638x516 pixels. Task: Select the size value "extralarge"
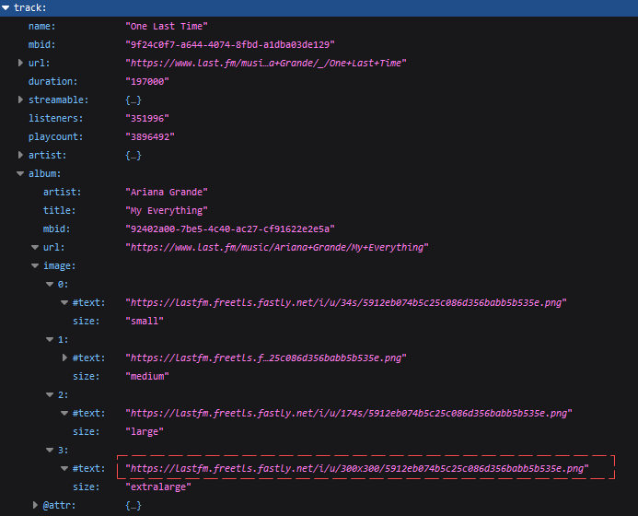[x=158, y=487]
